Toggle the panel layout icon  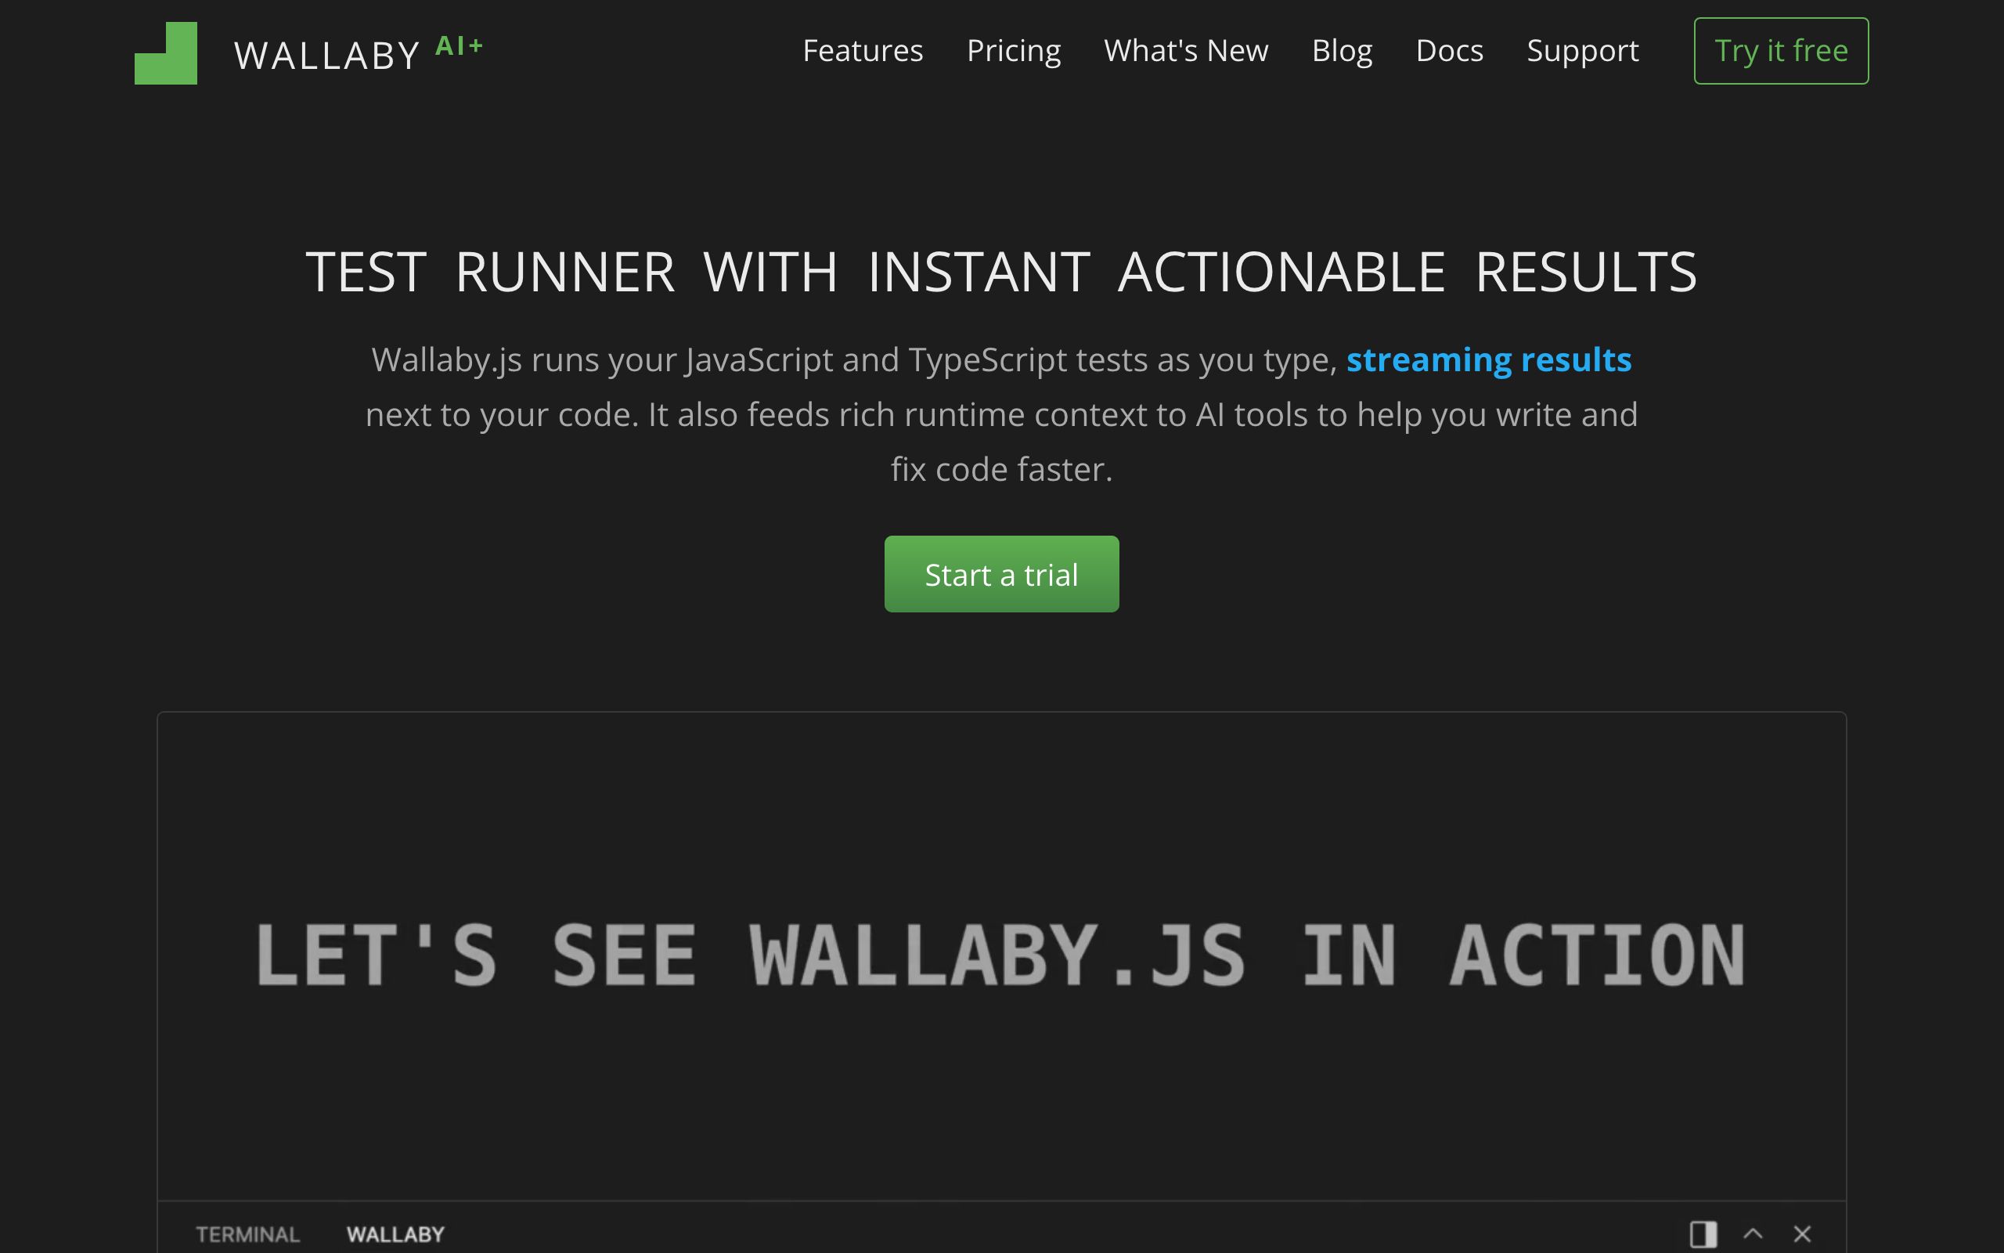(1703, 1234)
